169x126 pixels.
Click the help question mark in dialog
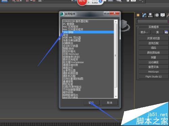[x=106, y=13]
